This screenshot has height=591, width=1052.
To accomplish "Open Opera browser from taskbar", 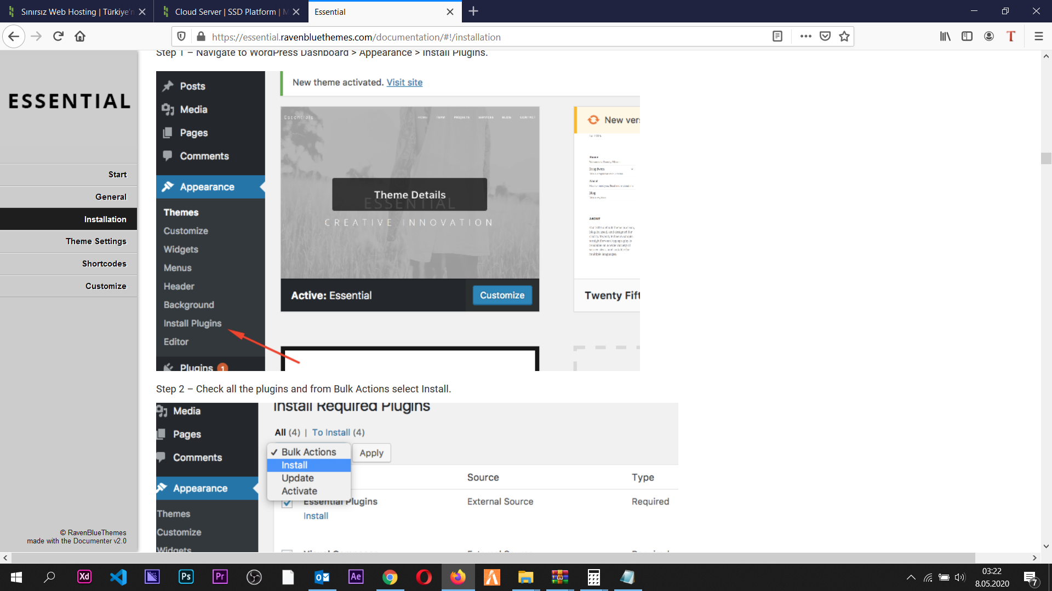I will tap(424, 577).
